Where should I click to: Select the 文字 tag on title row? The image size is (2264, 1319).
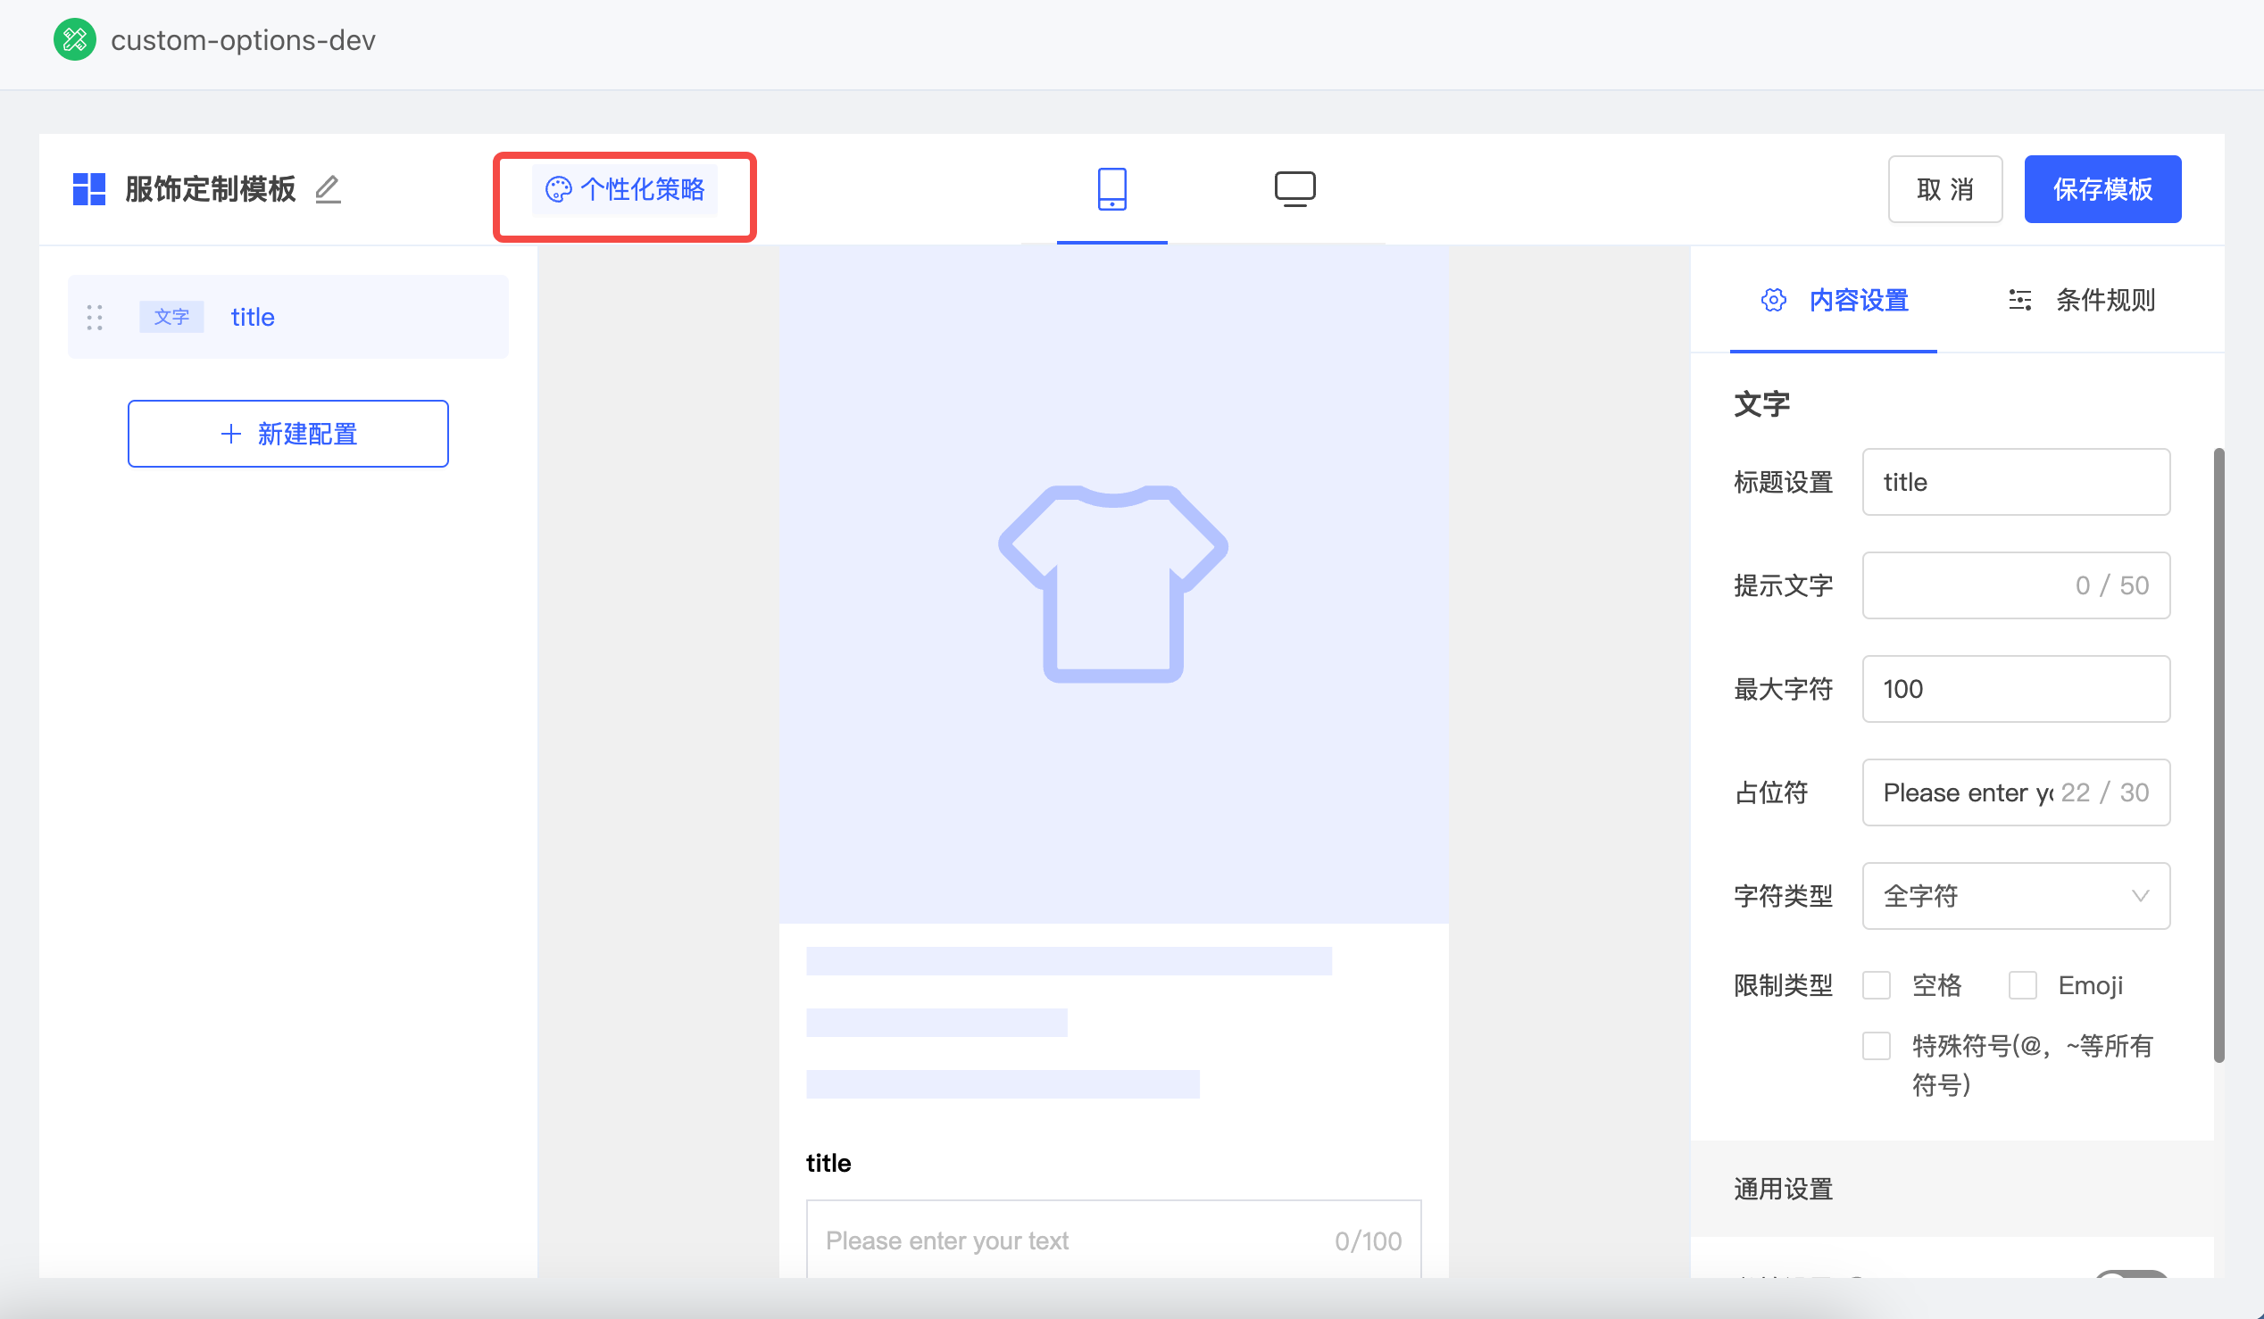coord(171,317)
